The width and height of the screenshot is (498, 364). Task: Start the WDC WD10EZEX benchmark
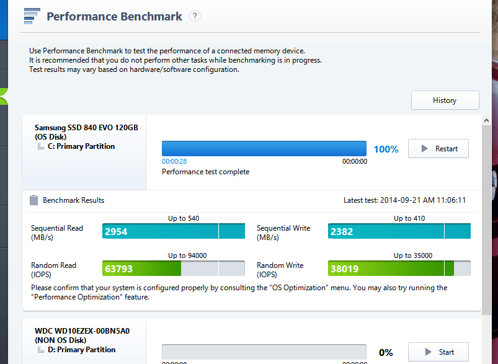[438, 352]
